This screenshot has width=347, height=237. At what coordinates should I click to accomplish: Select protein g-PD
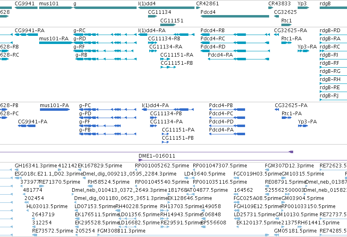108,118
